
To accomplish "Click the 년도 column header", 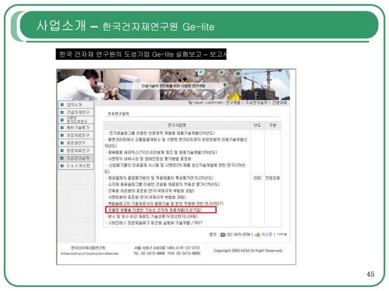I will click(x=257, y=125).
